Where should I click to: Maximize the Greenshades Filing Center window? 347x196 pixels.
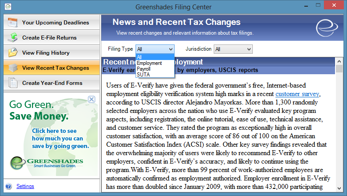[x=318, y=5]
